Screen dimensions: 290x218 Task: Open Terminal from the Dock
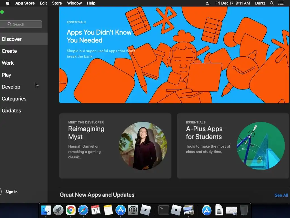(x=163, y=210)
